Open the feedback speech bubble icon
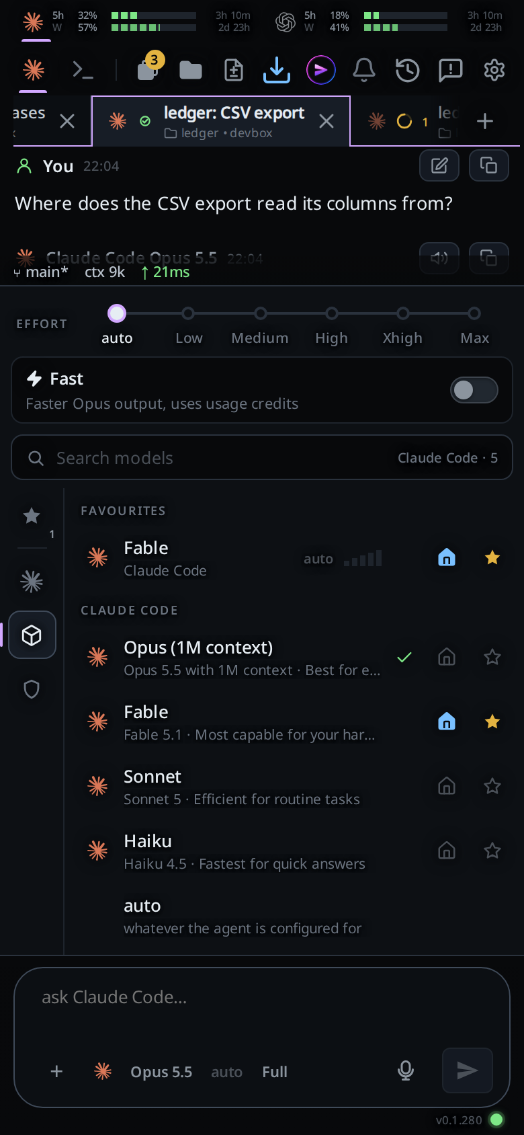Viewport: 524px width, 1135px height. (450, 70)
